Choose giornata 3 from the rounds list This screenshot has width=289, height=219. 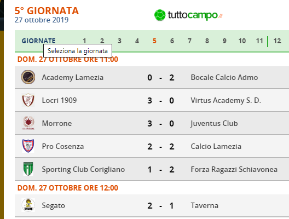[x=119, y=41]
